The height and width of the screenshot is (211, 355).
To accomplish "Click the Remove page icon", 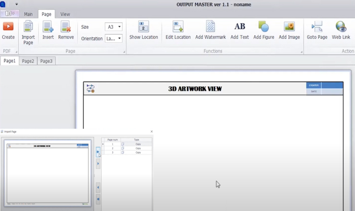I will pyautogui.click(x=66, y=27).
